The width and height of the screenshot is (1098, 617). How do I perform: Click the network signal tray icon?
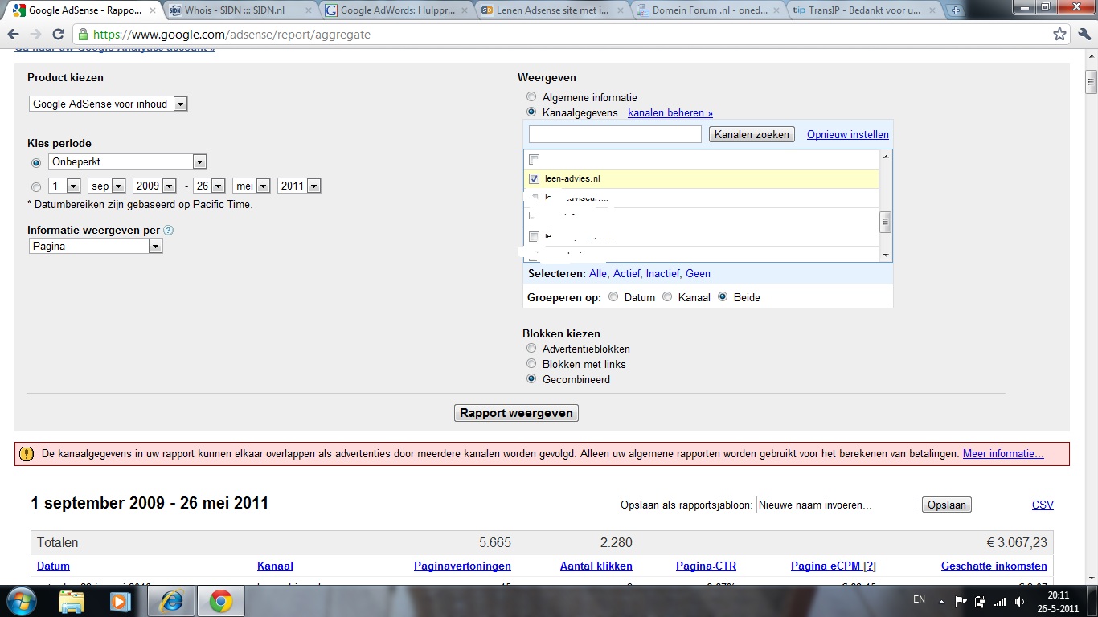pyautogui.click(x=999, y=601)
